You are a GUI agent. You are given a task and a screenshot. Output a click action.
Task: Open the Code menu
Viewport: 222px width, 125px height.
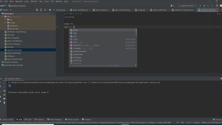click(27, 1)
